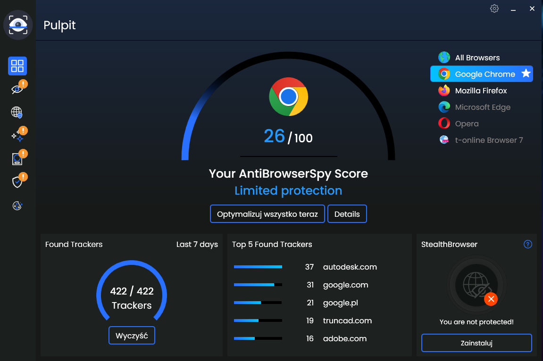
Task: Click the google.com tracker bar
Action: (x=258, y=285)
